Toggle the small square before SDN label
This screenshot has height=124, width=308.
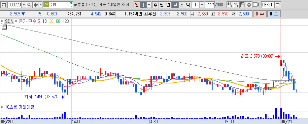pos(2,21)
